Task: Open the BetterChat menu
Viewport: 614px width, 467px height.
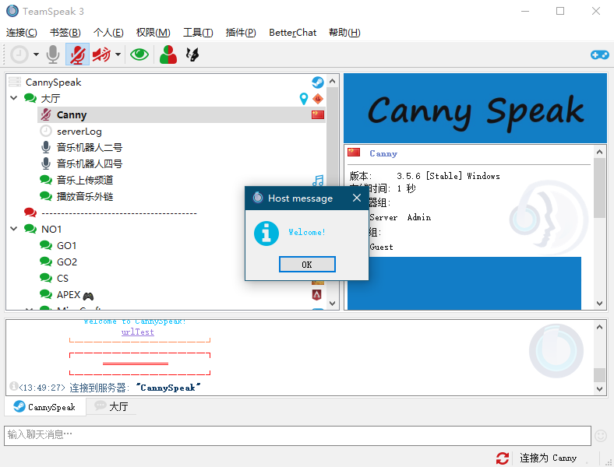Action: tap(292, 33)
